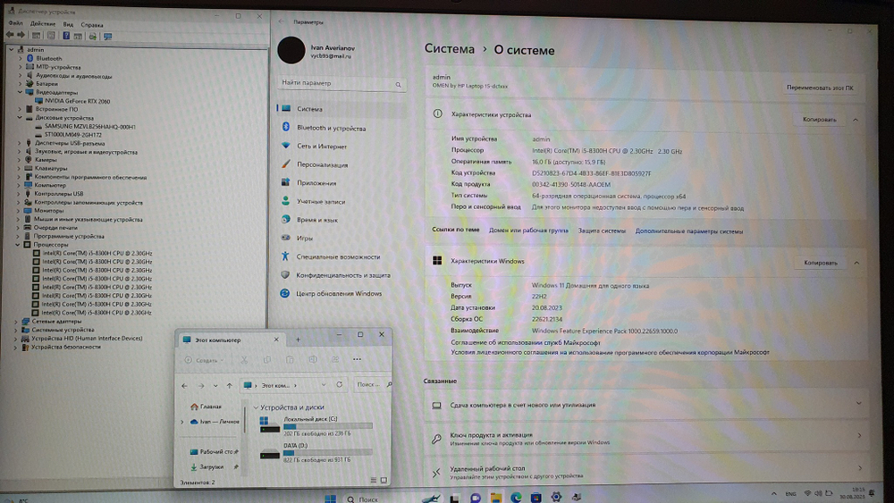
Task: Select SAMSUNG MZVLB256HAHQ-000H1 disk
Action: (89, 127)
